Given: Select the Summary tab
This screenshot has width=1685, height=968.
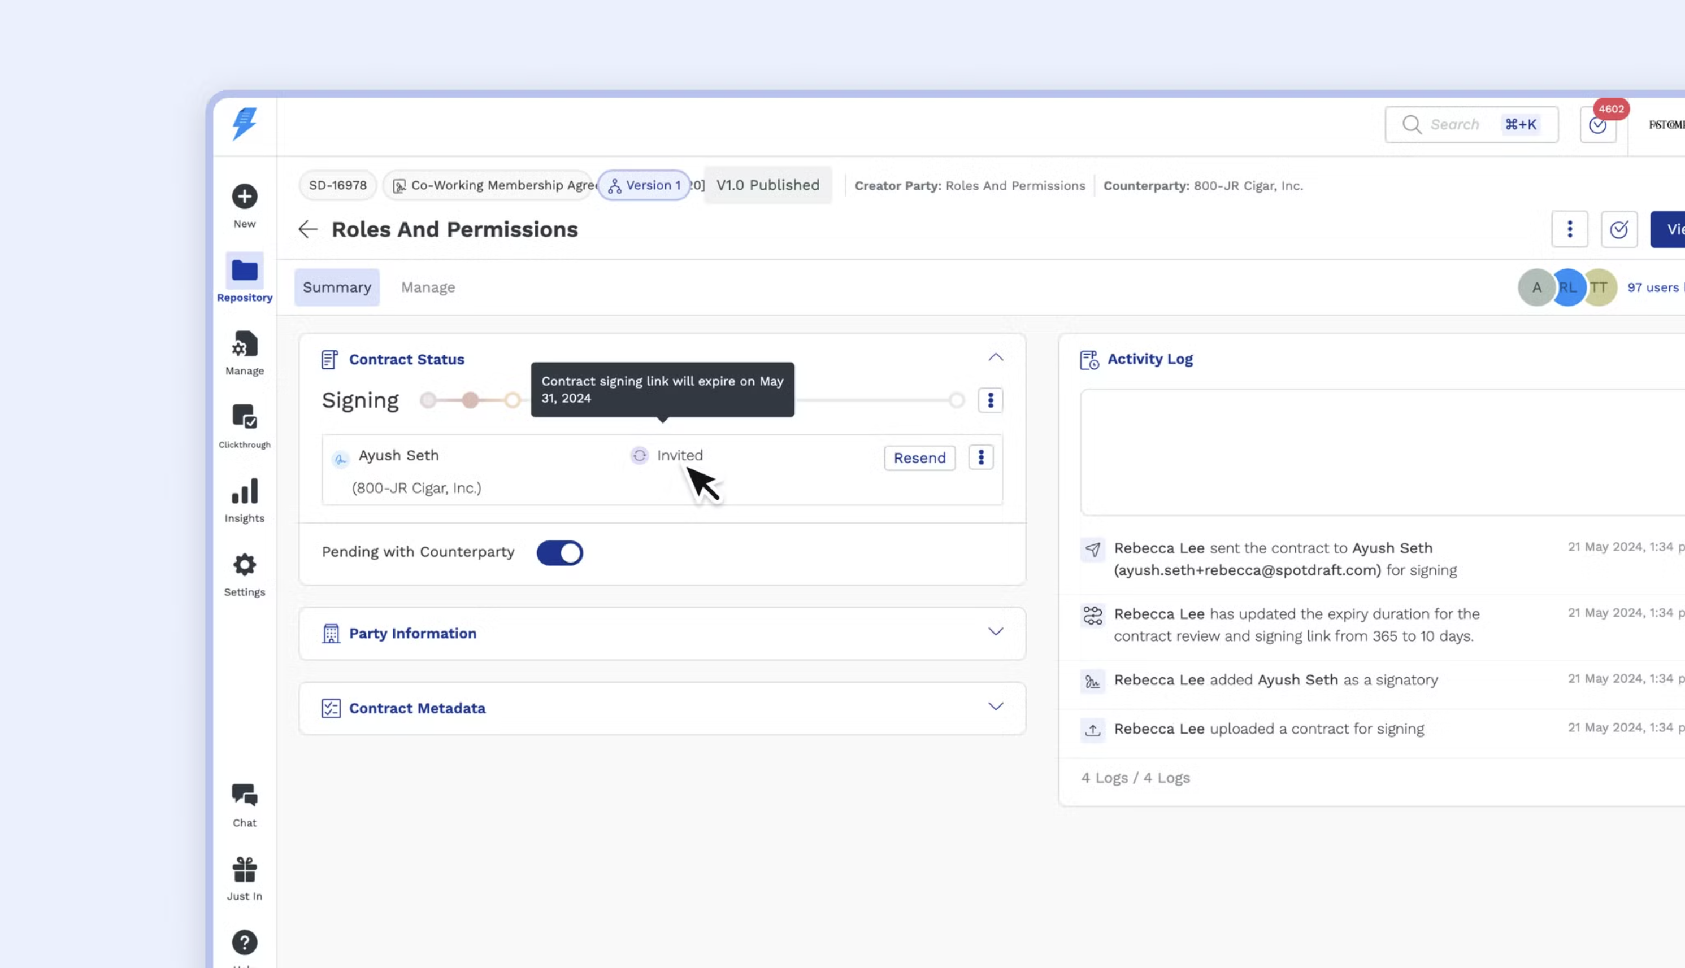Looking at the screenshot, I should point(336,287).
